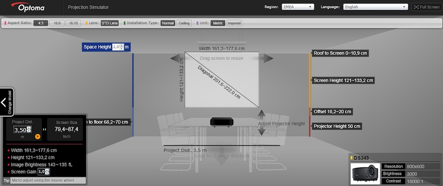Choose 16:10 aspect ratio
Viewport: 443px width, 186px height.
73,23
